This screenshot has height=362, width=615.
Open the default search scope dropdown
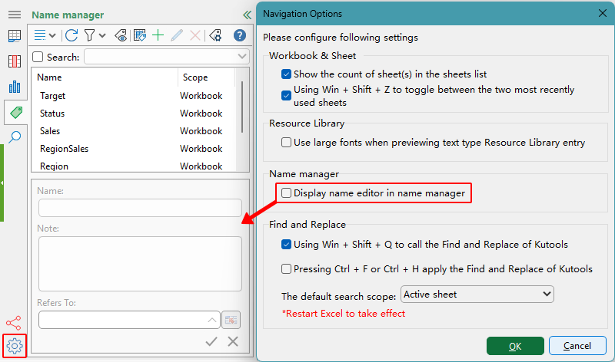pos(477,295)
